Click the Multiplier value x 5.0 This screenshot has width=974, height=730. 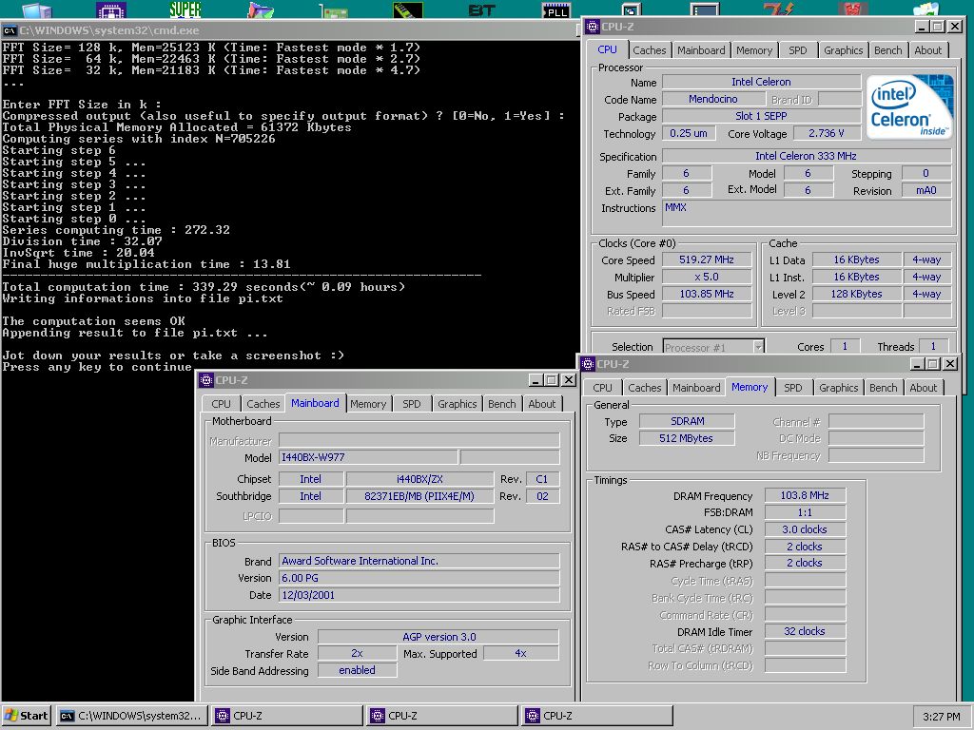pos(707,277)
